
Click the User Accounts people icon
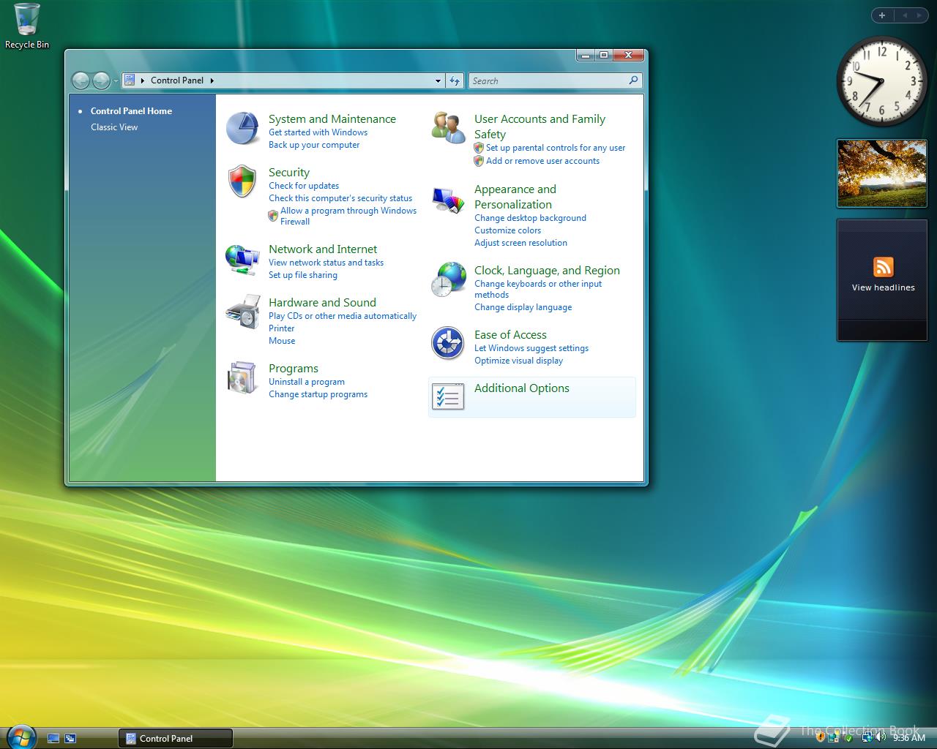(448, 129)
